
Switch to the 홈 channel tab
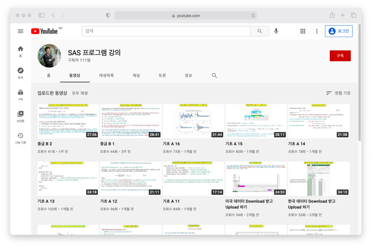point(49,76)
